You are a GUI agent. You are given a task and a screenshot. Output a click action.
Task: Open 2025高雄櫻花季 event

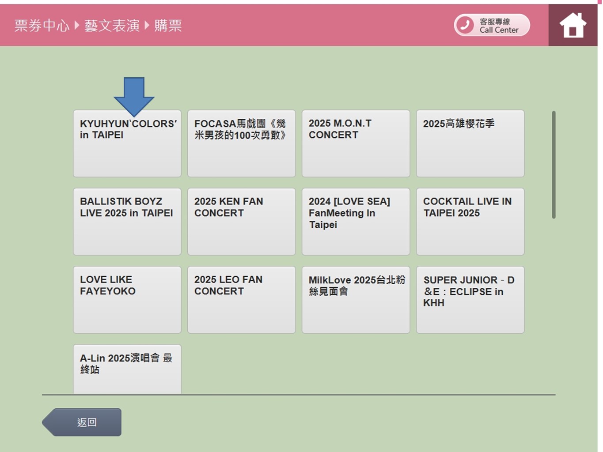[x=470, y=143]
